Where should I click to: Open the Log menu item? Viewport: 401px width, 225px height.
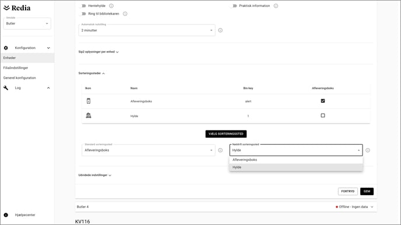17,88
